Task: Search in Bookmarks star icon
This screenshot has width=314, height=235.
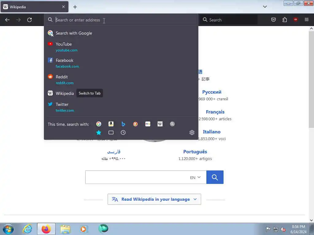Action: 99,132
